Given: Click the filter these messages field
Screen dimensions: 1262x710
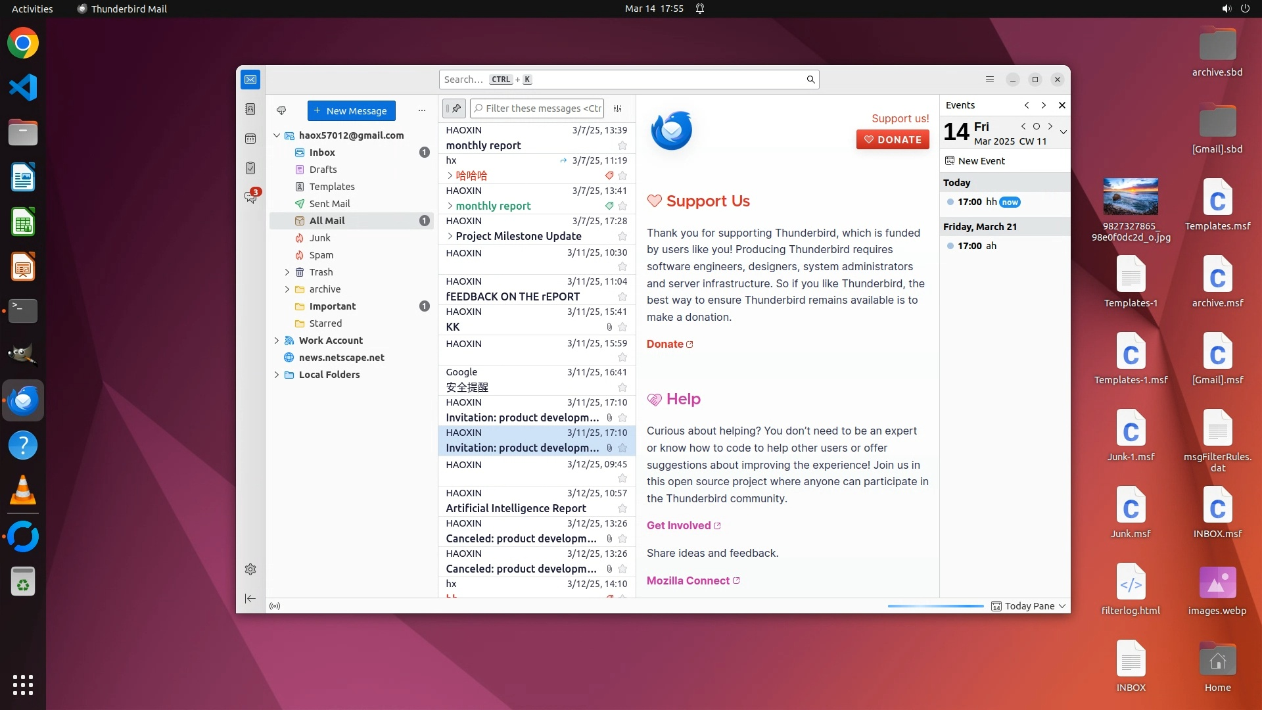Looking at the screenshot, I should click(x=543, y=108).
